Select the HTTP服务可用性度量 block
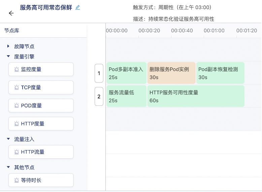 point(196,96)
